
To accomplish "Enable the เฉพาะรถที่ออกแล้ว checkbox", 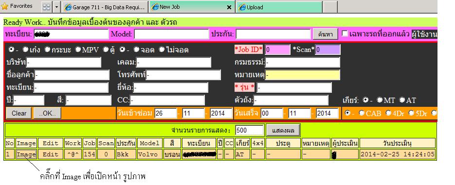I will click(x=345, y=34).
